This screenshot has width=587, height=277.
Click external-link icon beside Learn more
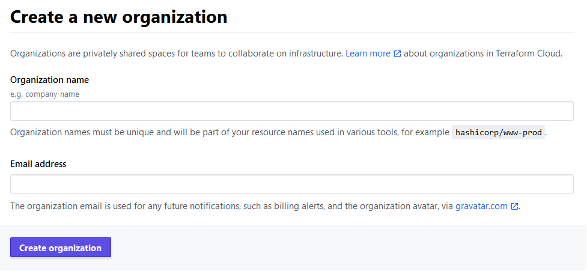[397, 54]
